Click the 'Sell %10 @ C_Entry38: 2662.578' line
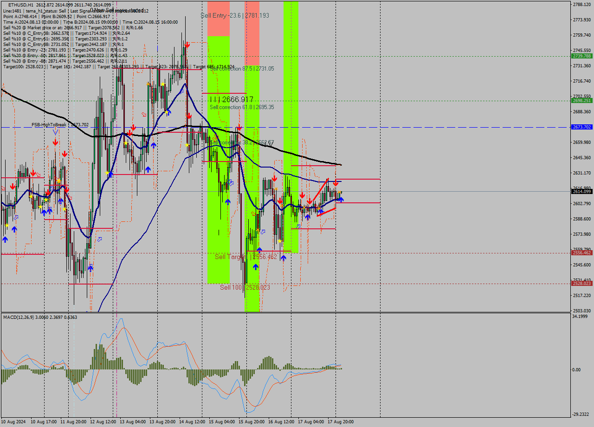The image size is (594, 427). pos(66,33)
